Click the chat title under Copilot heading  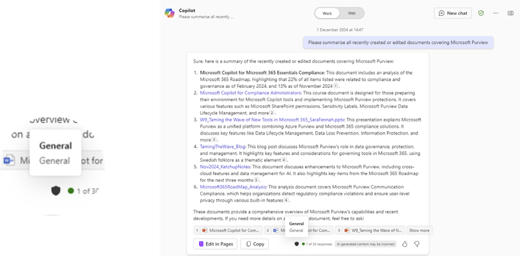click(x=206, y=17)
